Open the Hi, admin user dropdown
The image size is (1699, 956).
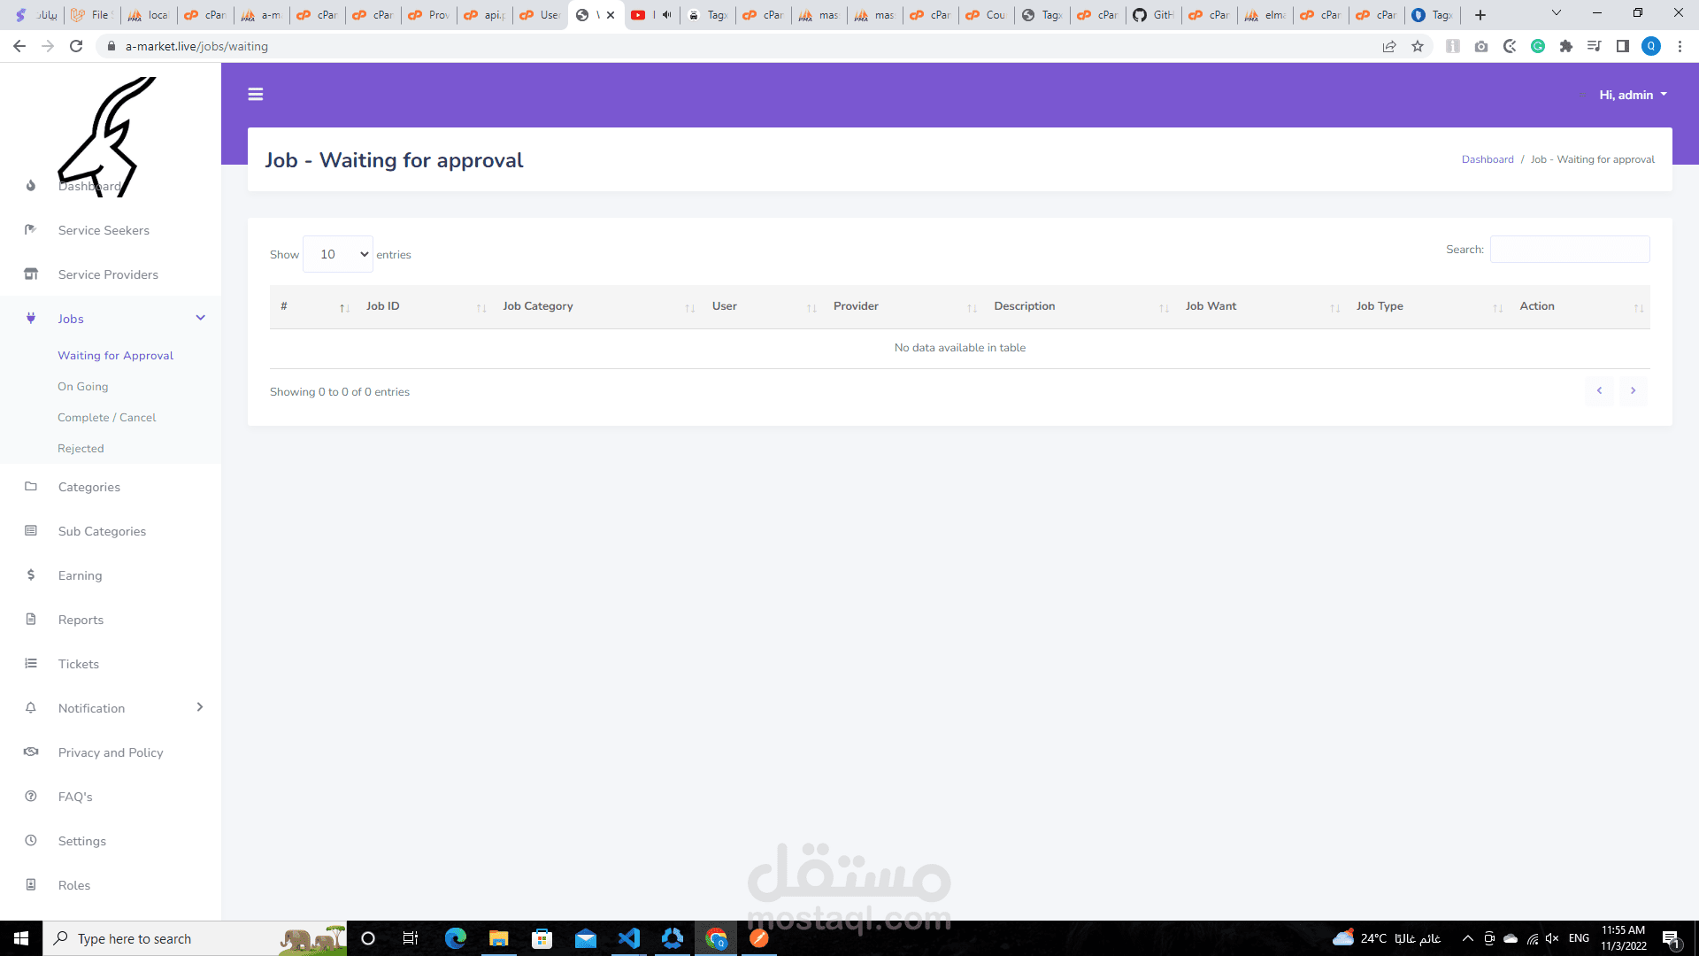pos(1633,95)
